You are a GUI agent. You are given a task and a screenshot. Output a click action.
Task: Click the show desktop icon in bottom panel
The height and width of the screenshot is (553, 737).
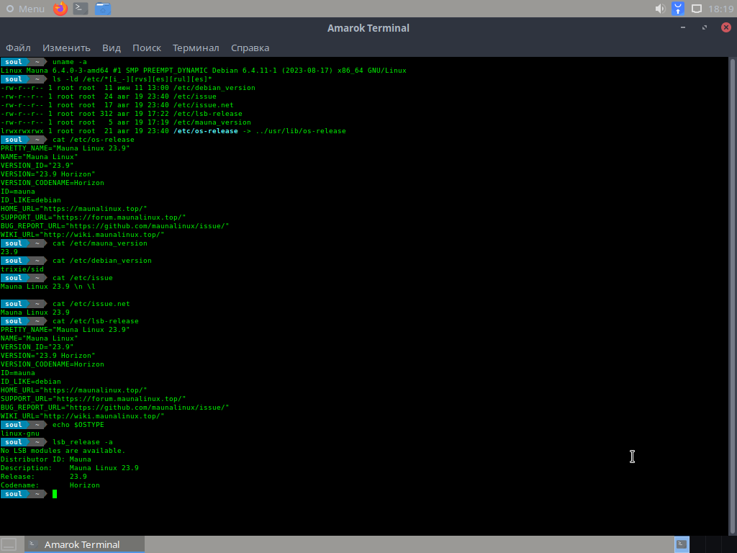pos(9,544)
